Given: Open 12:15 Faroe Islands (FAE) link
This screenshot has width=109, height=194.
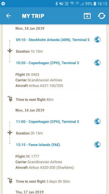Looking at the screenshot, I should (38, 145).
